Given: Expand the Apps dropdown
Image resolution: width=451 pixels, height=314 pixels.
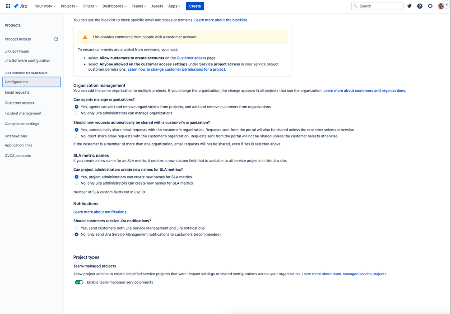Looking at the screenshot, I should click(x=174, y=6).
